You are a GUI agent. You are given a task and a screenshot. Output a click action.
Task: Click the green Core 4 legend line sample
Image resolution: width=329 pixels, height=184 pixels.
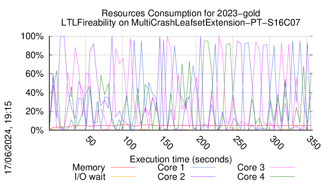point(283,177)
